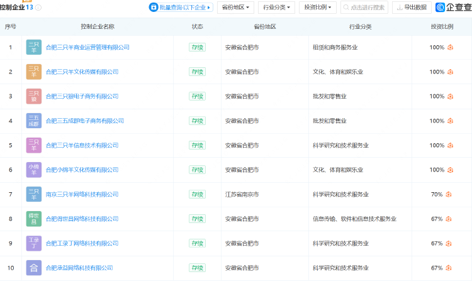This screenshot has height=284, width=472.
Task: Click logo of 合肥三只羊商业运营管理有限公司
Action: 34,47
